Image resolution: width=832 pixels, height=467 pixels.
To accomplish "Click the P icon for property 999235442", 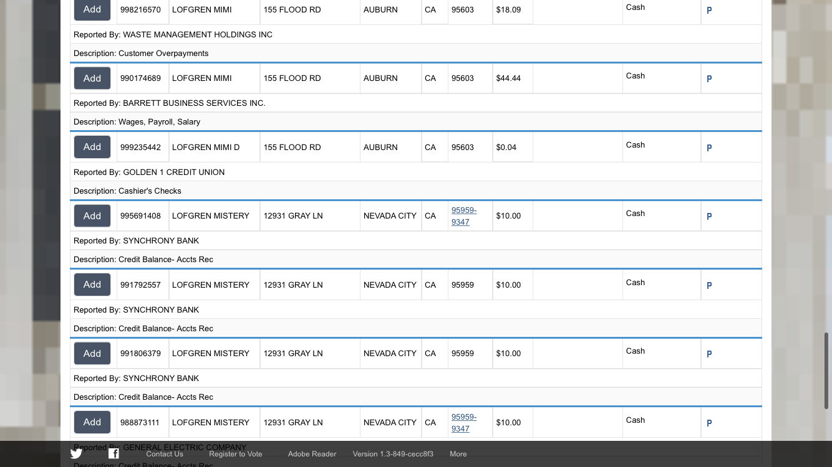I will (x=709, y=148).
